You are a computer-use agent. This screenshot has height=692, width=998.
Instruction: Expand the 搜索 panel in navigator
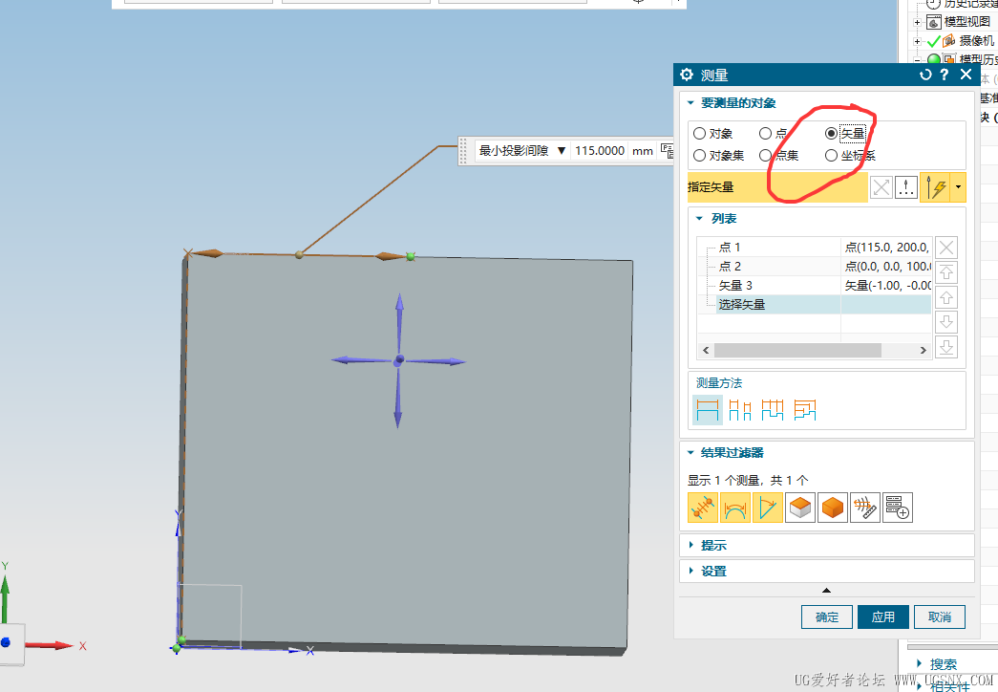pos(919,664)
